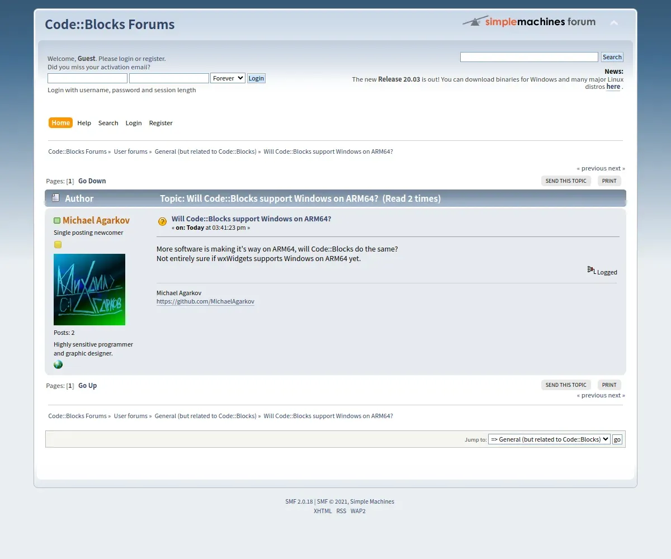This screenshot has height=559, width=671.
Task: Click the Simple Machines Forum logo
Action: click(529, 22)
